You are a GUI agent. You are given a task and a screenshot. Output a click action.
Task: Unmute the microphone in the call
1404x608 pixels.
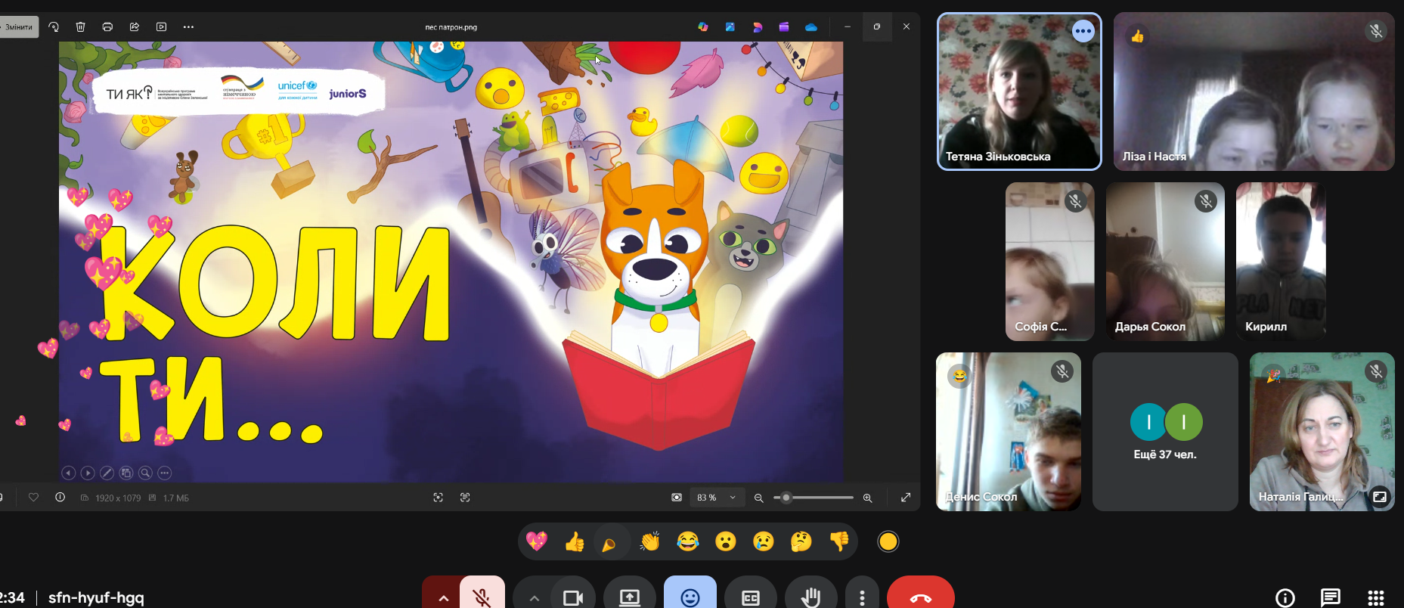click(x=482, y=597)
